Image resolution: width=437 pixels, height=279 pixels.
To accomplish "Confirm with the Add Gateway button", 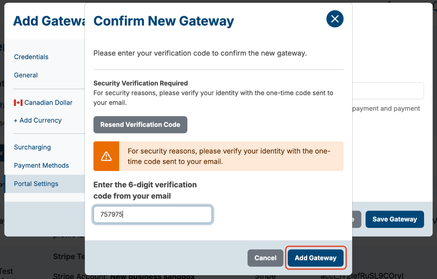I will pyautogui.click(x=316, y=258).
